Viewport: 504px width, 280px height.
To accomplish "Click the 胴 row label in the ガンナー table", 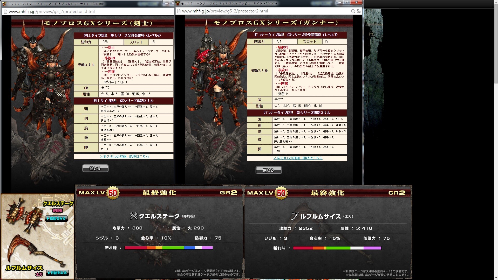I will point(259,125).
